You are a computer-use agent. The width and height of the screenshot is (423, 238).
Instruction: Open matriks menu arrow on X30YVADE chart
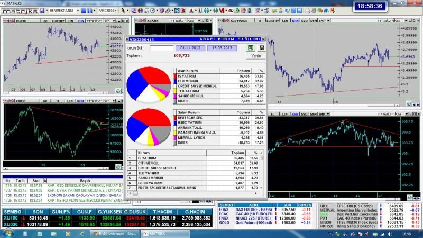(406, 21)
